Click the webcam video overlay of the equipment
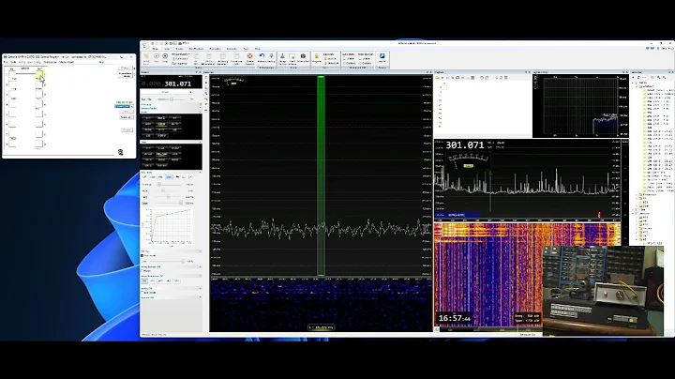 click(x=603, y=291)
